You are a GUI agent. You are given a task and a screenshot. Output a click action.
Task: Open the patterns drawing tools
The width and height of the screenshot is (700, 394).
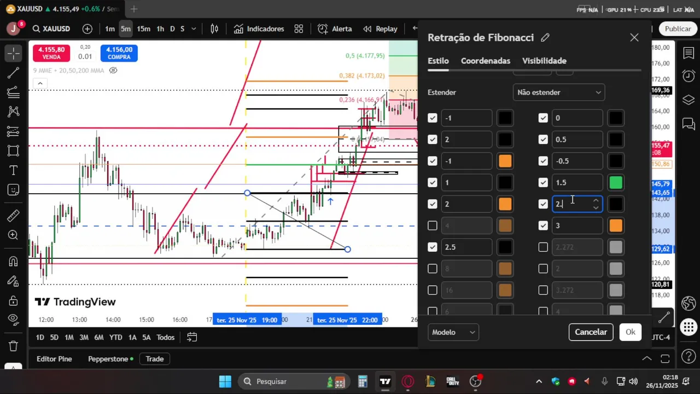tap(14, 112)
